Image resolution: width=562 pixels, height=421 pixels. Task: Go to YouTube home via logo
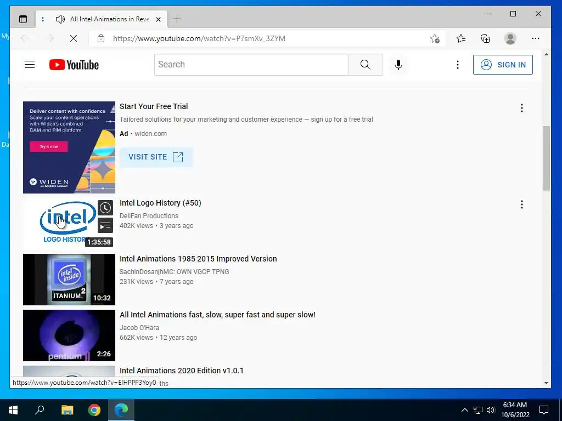pos(74,65)
